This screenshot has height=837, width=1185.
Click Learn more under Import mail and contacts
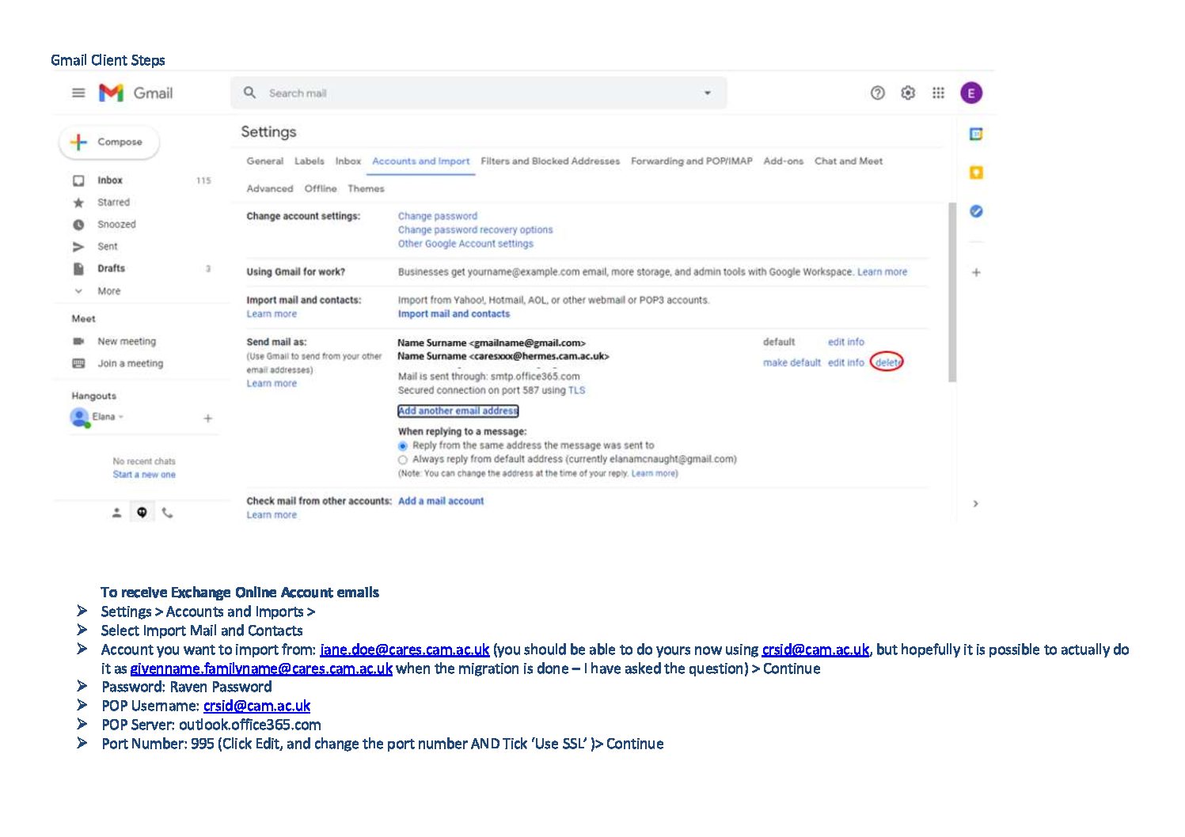pyautogui.click(x=272, y=314)
